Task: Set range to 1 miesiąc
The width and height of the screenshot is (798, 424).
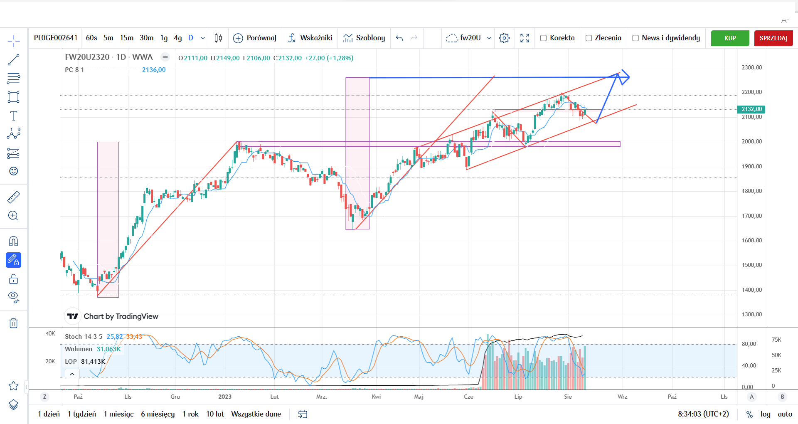Action: click(x=119, y=414)
